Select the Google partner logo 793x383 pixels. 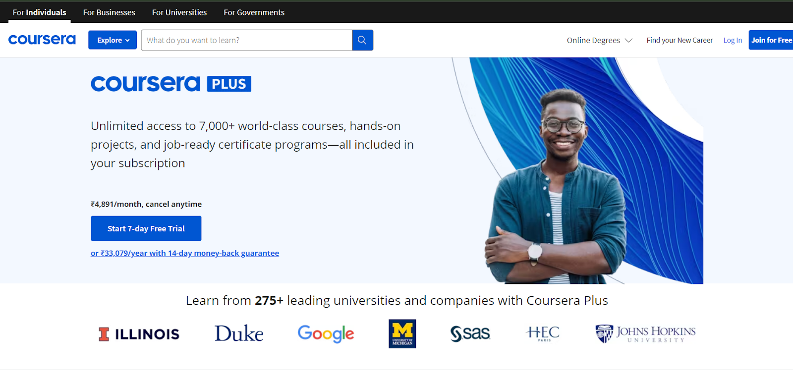[326, 334]
